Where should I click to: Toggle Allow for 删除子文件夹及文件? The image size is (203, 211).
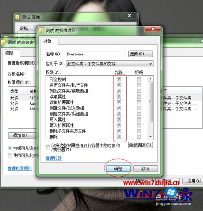(119, 131)
